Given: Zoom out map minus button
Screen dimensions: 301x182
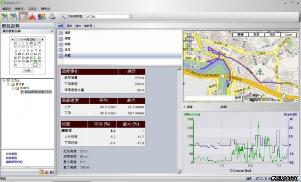Looking at the screenshot, I should (x=189, y=53).
